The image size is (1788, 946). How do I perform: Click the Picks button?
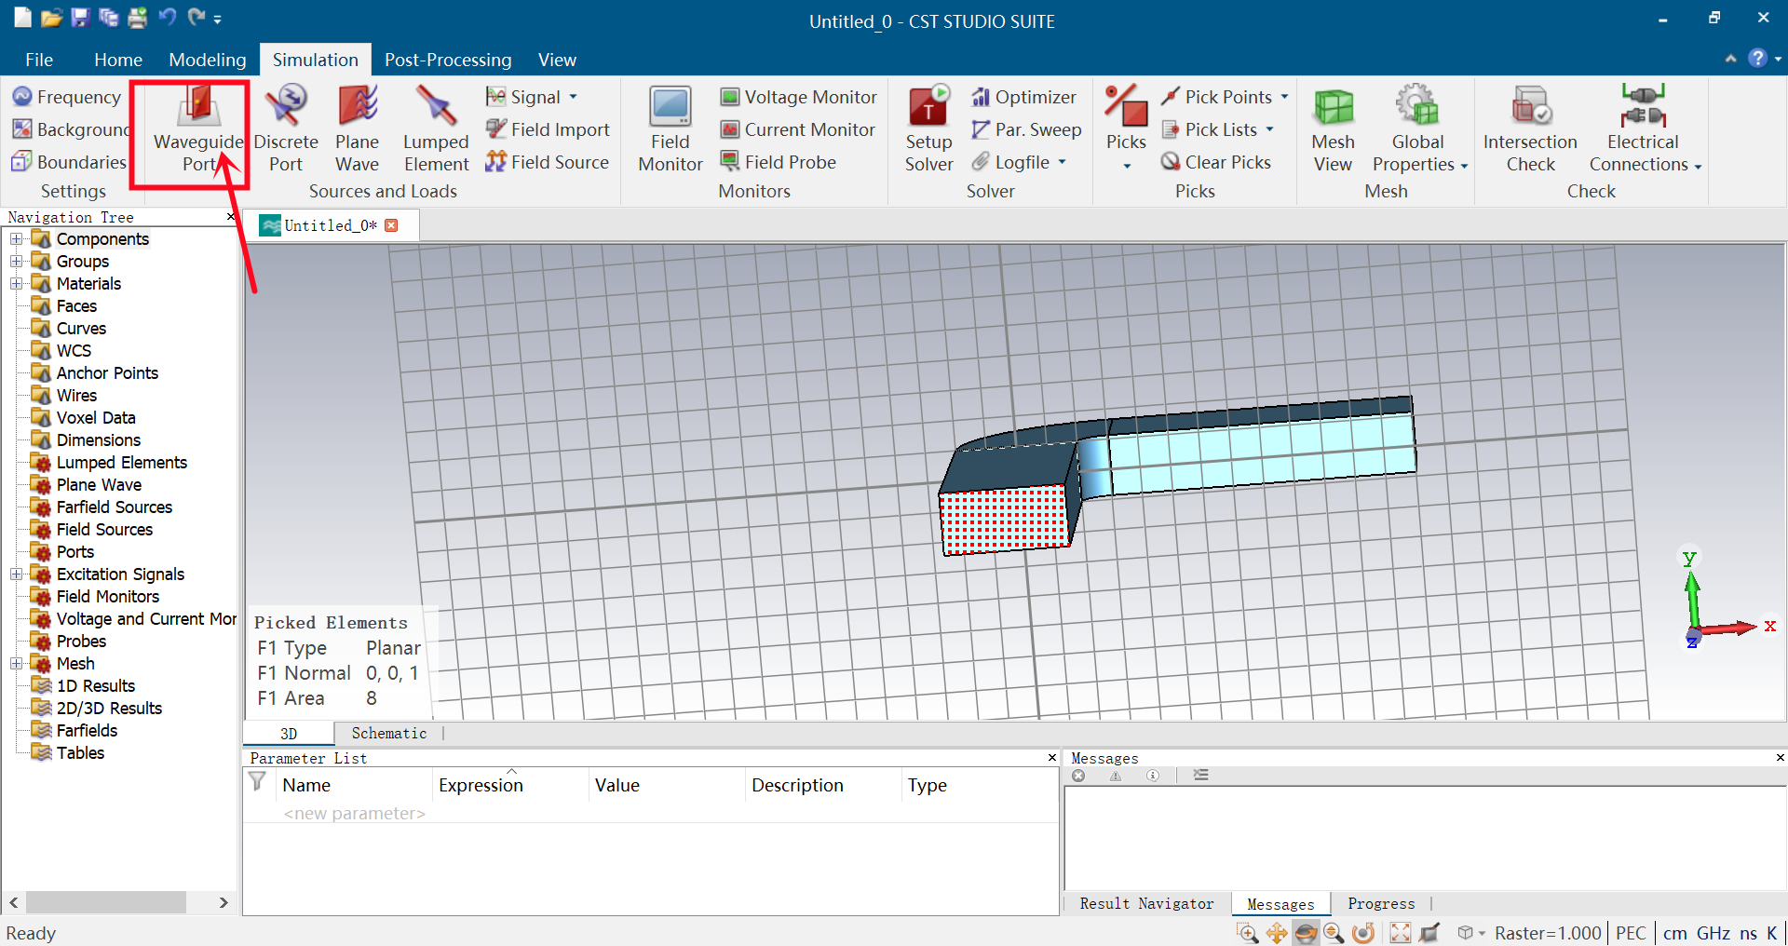[1126, 129]
